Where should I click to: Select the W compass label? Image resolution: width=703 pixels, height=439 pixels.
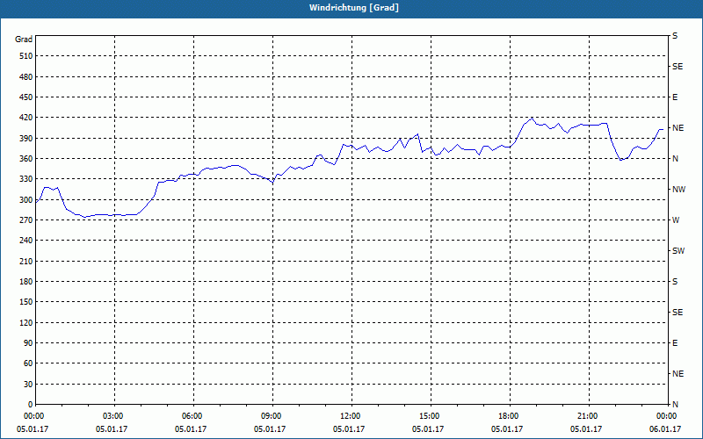[675, 220]
